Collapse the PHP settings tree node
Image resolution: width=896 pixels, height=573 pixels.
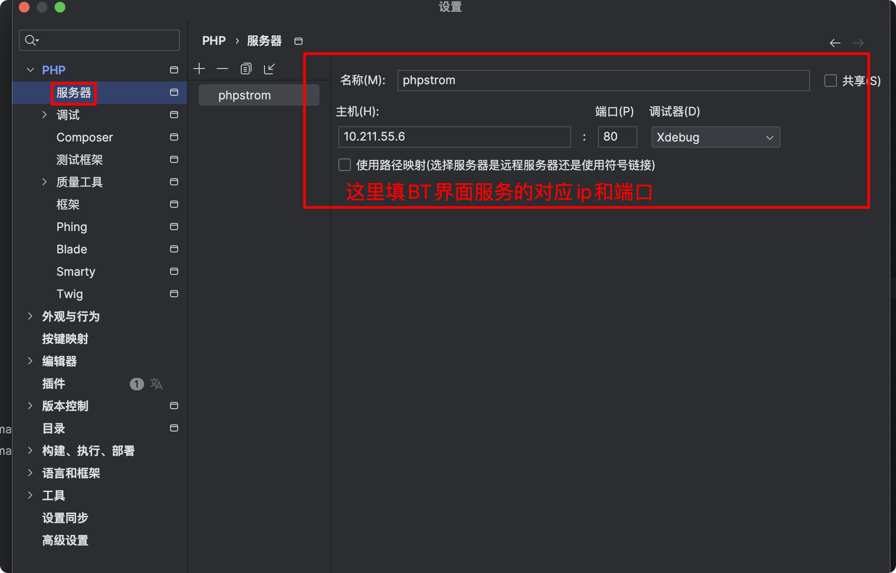click(x=30, y=70)
